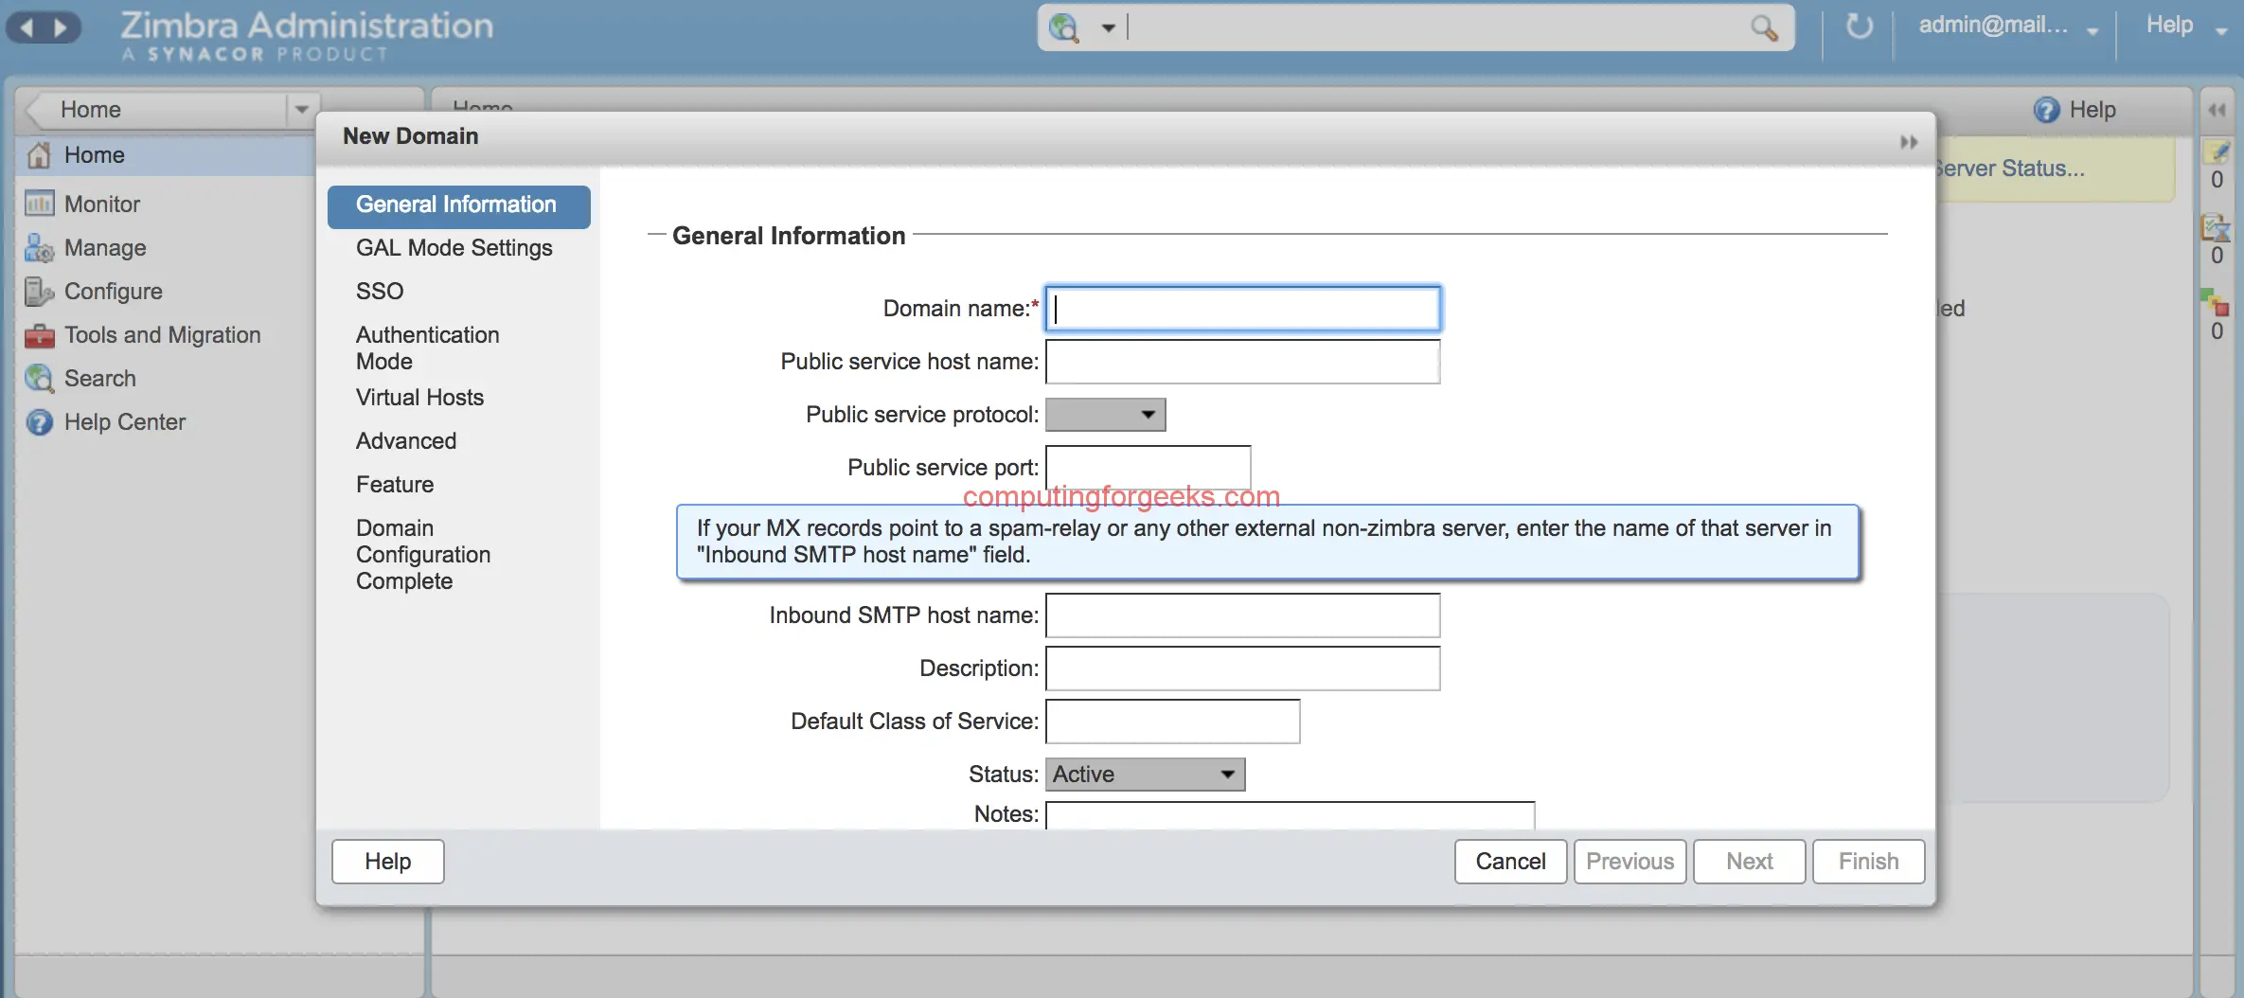Click the header search text field
This screenshot has width=2244, height=998.
click(1437, 27)
